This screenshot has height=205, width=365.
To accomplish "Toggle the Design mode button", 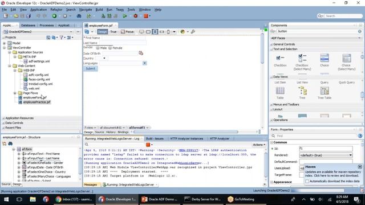I will (x=103, y=32).
